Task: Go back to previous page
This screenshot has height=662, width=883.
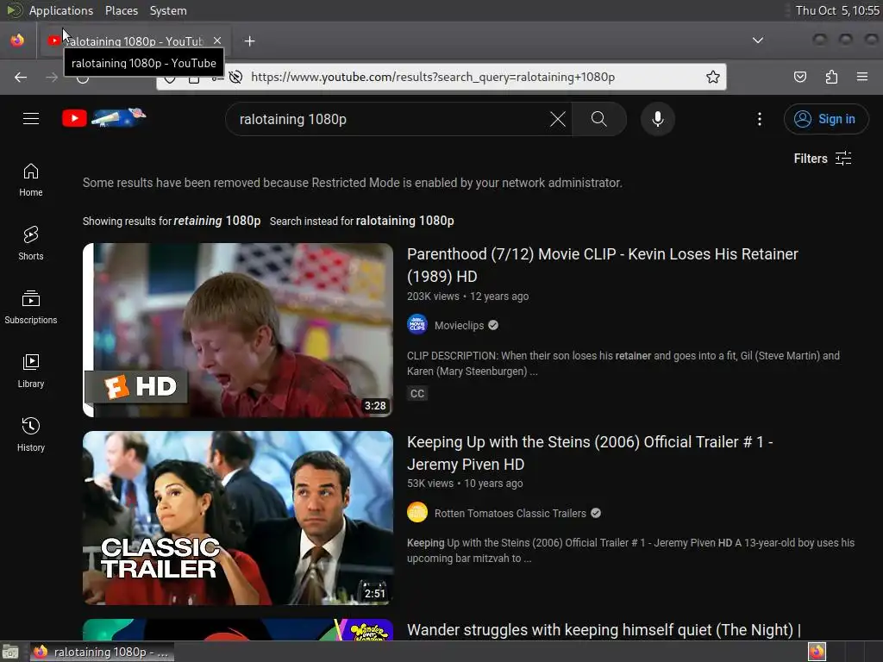Action: coord(21,77)
